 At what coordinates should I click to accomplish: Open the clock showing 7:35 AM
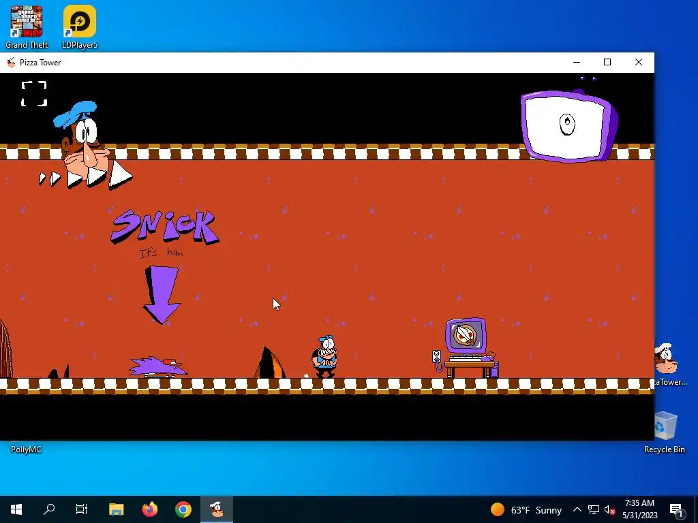[x=639, y=509]
